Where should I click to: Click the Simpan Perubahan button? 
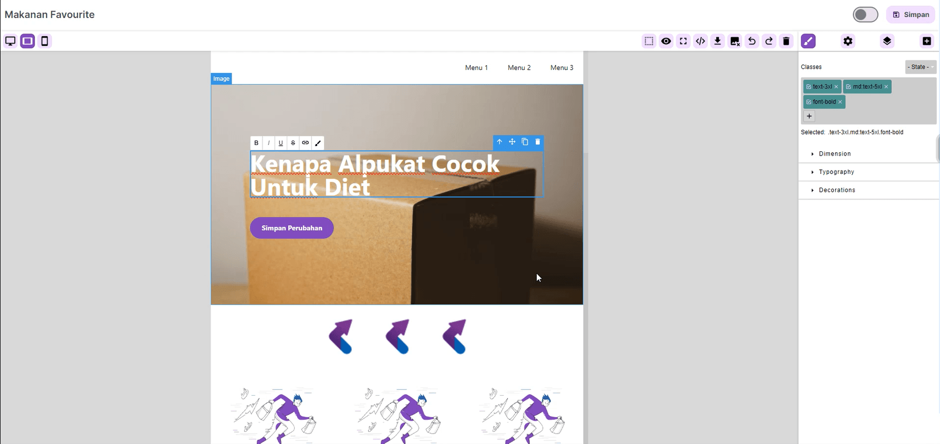click(291, 228)
